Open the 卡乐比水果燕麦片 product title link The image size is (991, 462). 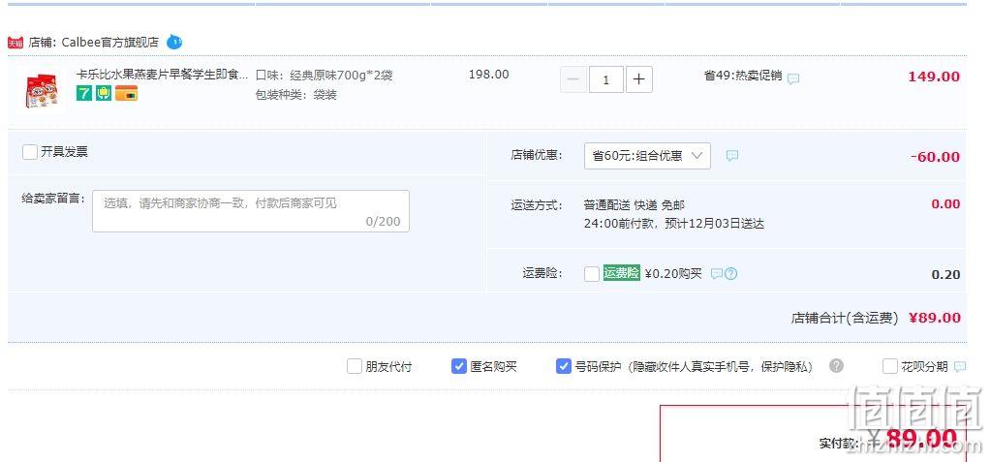pos(163,75)
